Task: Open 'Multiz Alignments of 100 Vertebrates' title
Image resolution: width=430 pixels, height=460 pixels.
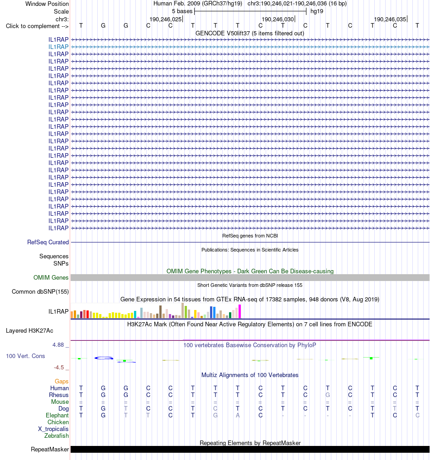Action: (x=250, y=375)
